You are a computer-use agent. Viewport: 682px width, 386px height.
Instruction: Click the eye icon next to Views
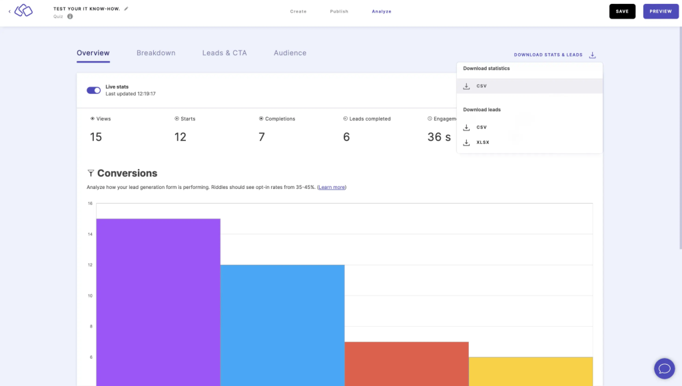(93, 118)
